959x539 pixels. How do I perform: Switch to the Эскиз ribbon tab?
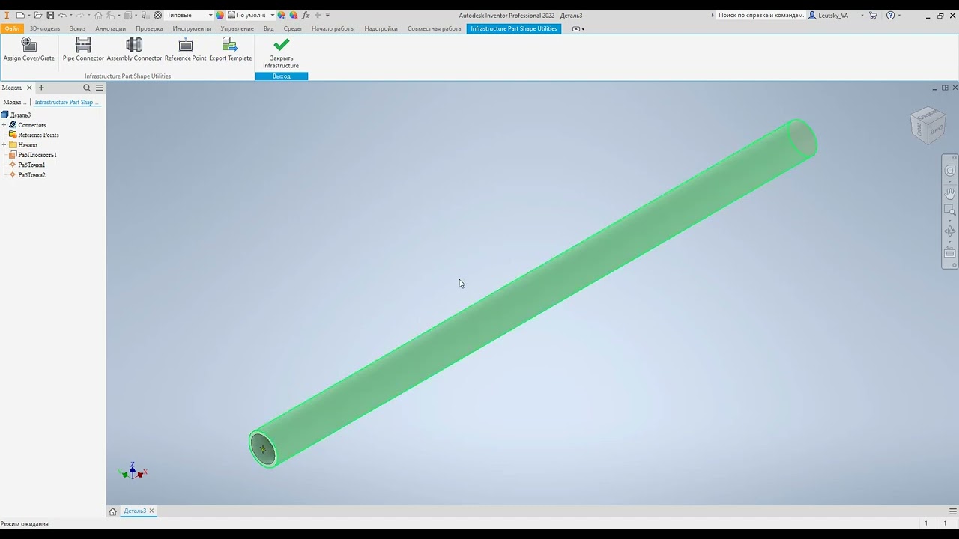(77, 28)
